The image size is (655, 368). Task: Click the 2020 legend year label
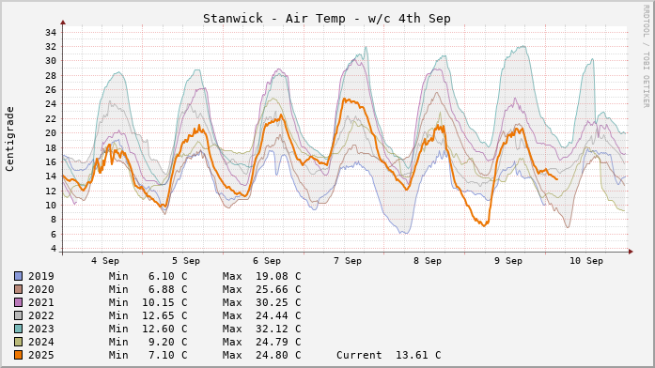pyautogui.click(x=41, y=289)
